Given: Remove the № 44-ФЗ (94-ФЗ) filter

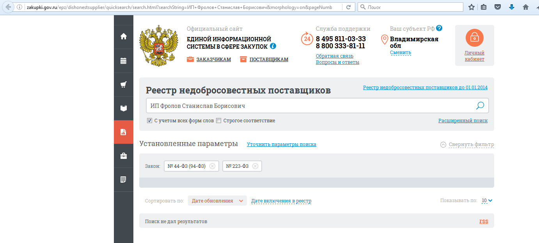Looking at the screenshot, I should point(212,166).
